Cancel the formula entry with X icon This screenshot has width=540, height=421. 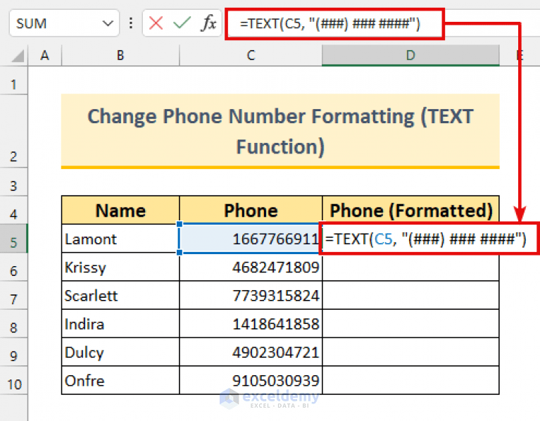(x=156, y=23)
